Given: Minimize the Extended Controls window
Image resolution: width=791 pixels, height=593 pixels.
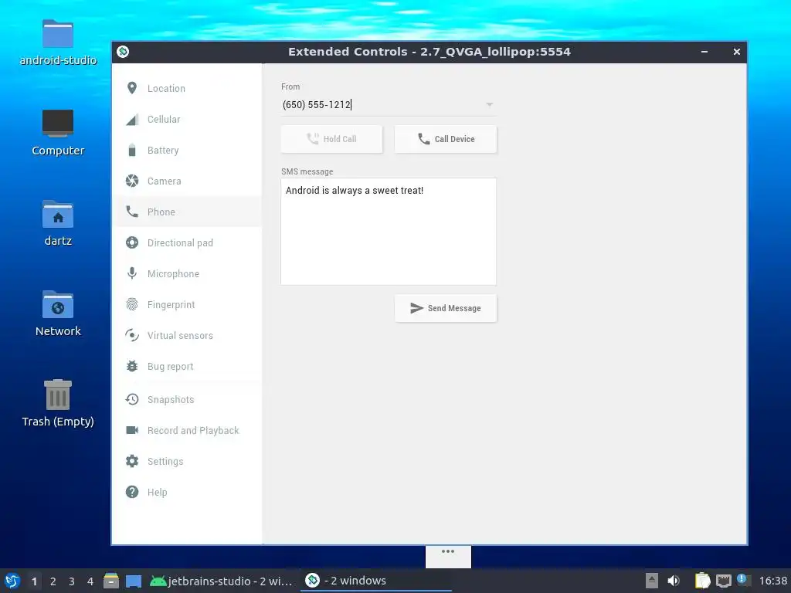Looking at the screenshot, I should 704,52.
